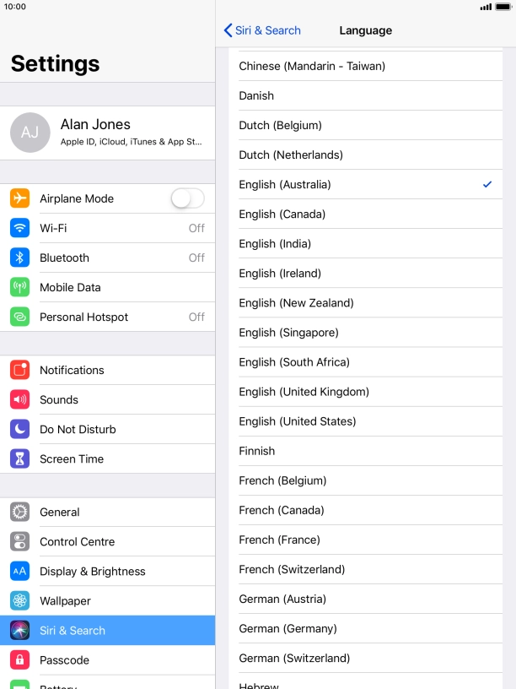Select English (Singapore) language
This screenshot has width=516, height=689.
366,332
